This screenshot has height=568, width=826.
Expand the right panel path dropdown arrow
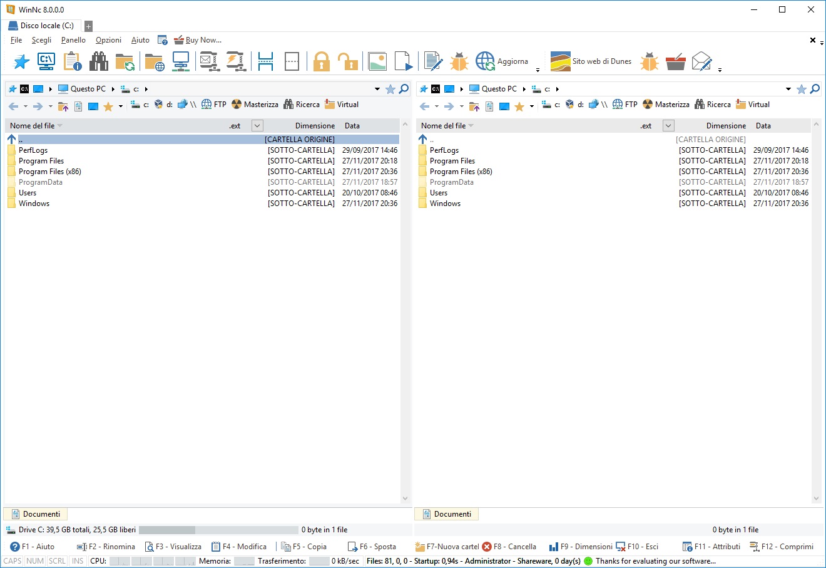pos(788,89)
